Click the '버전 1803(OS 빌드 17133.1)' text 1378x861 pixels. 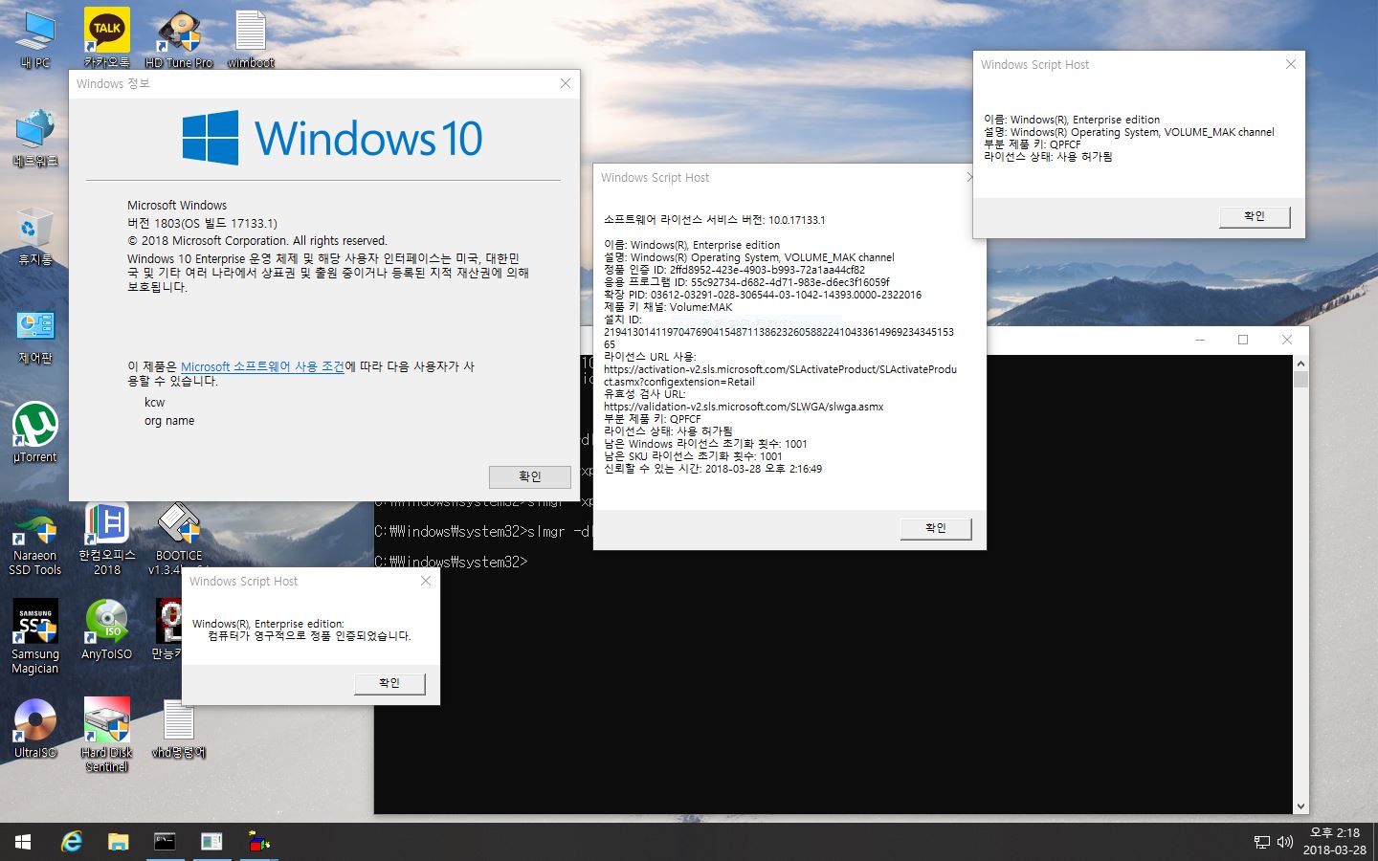click(x=202, y=223)
